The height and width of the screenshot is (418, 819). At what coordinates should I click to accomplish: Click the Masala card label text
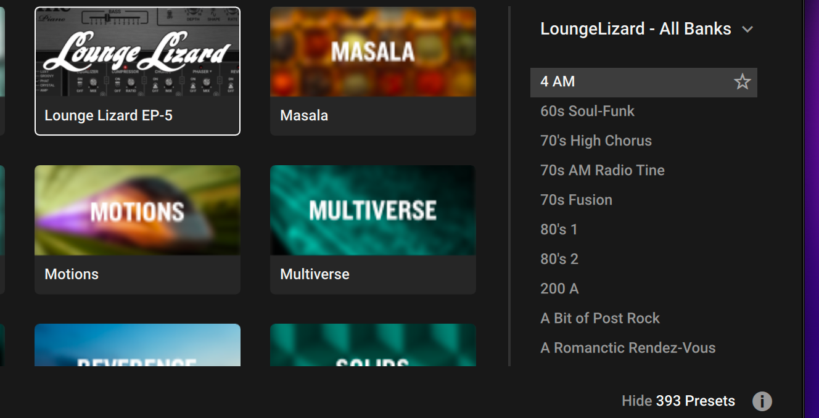(x=304, y=115)
